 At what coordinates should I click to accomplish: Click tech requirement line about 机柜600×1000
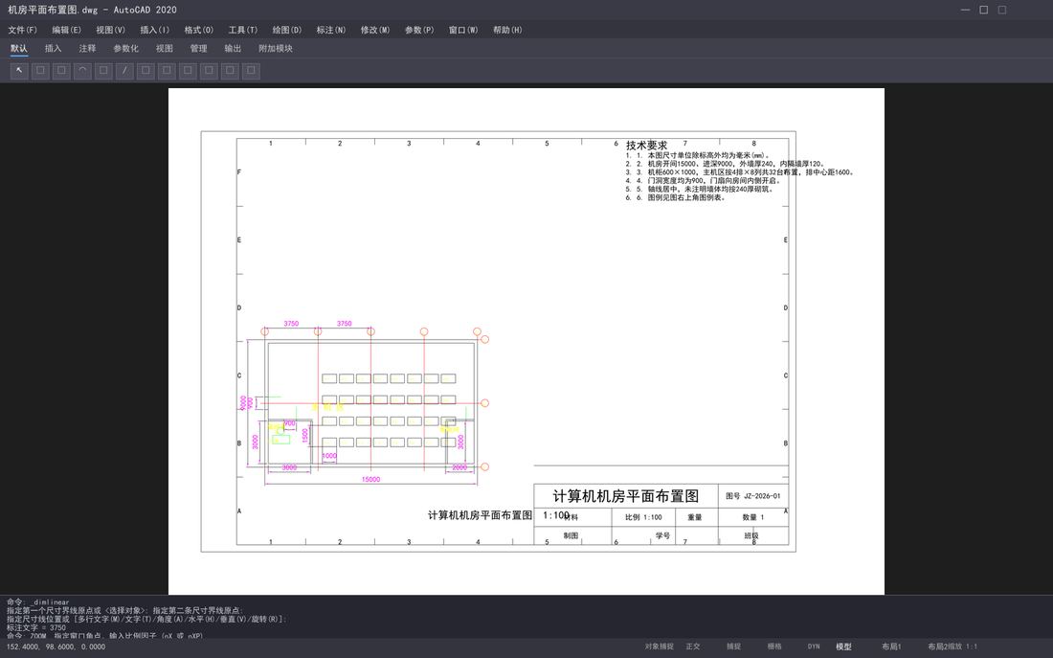(739, 172)
